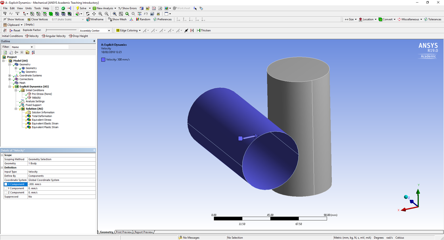Select the Edge selection filter icon
Screen dimensions: 444x240
tap(39, 14)
